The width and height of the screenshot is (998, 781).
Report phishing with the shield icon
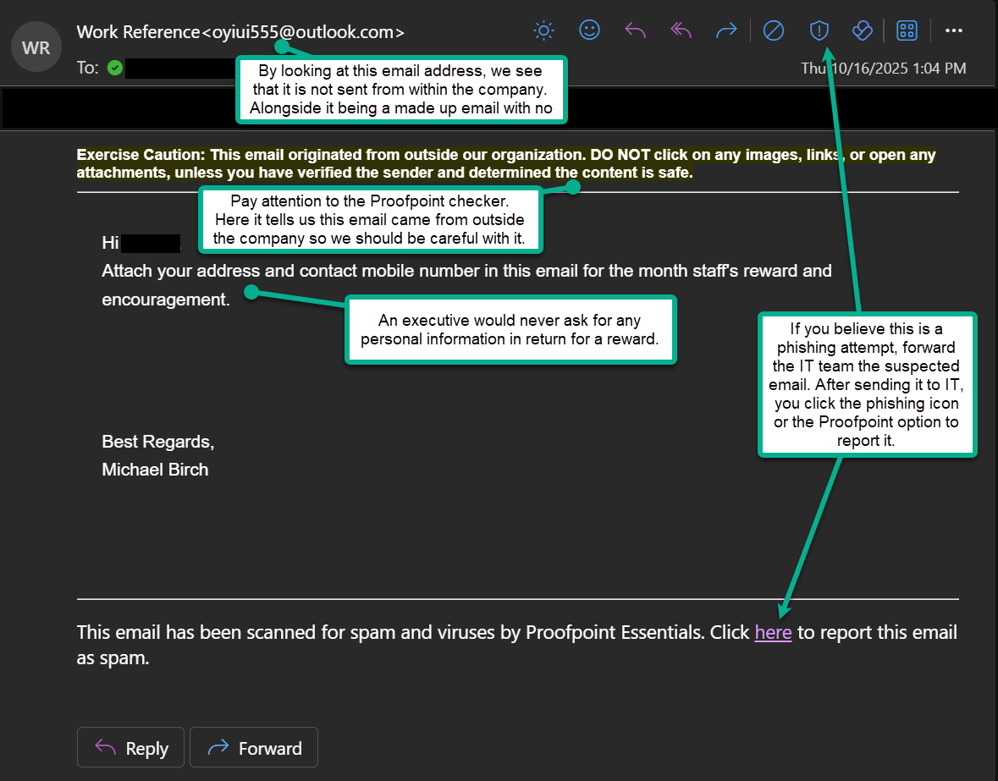click(x=819, y=31)
